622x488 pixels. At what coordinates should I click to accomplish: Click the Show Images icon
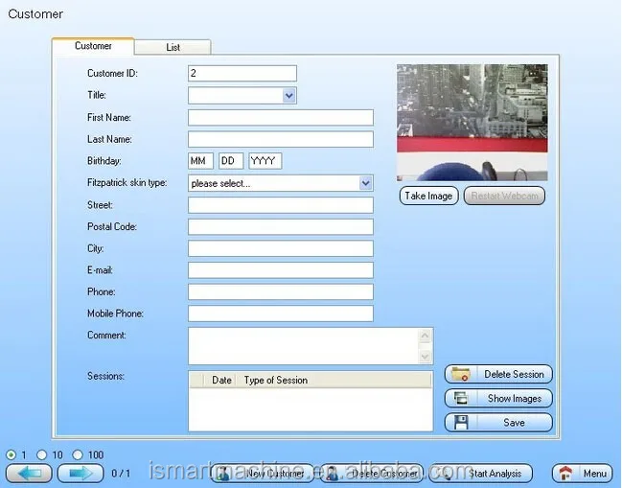tap(461, 399)
